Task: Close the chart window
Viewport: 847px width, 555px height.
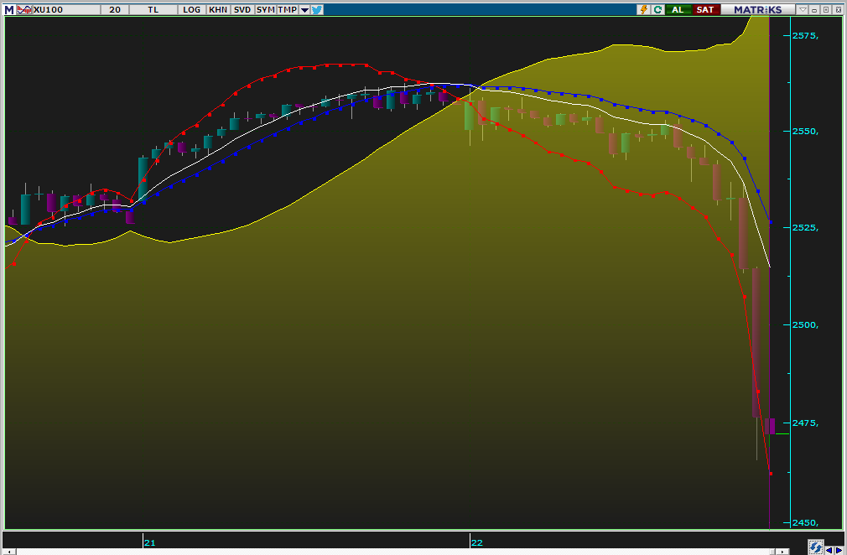Action: [x=837, y=10]
